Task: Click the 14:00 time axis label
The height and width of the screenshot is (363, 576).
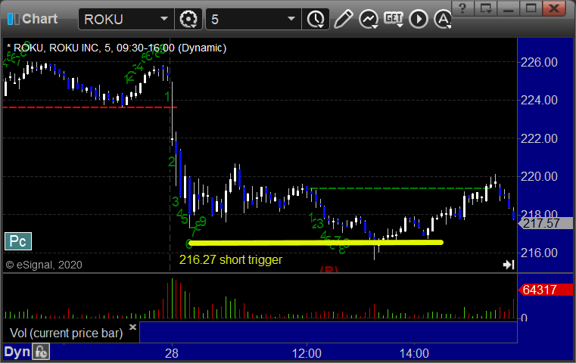Action: (414, 353)
